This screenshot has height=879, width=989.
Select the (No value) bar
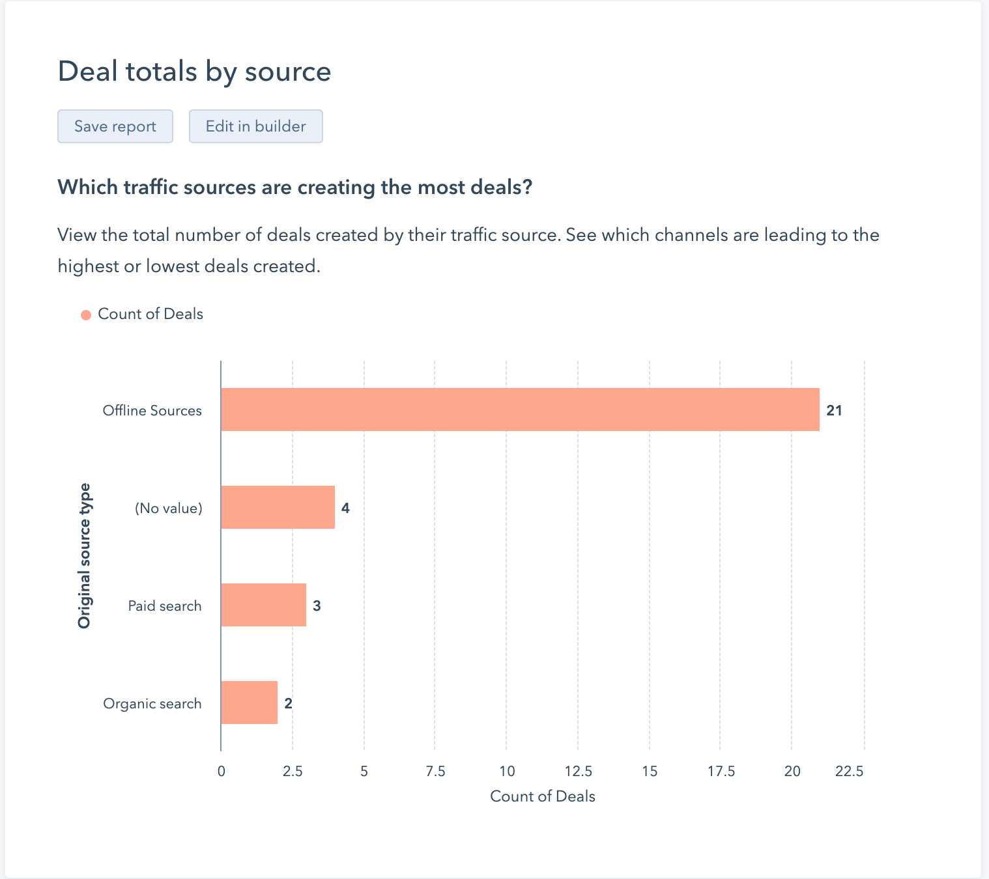point(278,507)
